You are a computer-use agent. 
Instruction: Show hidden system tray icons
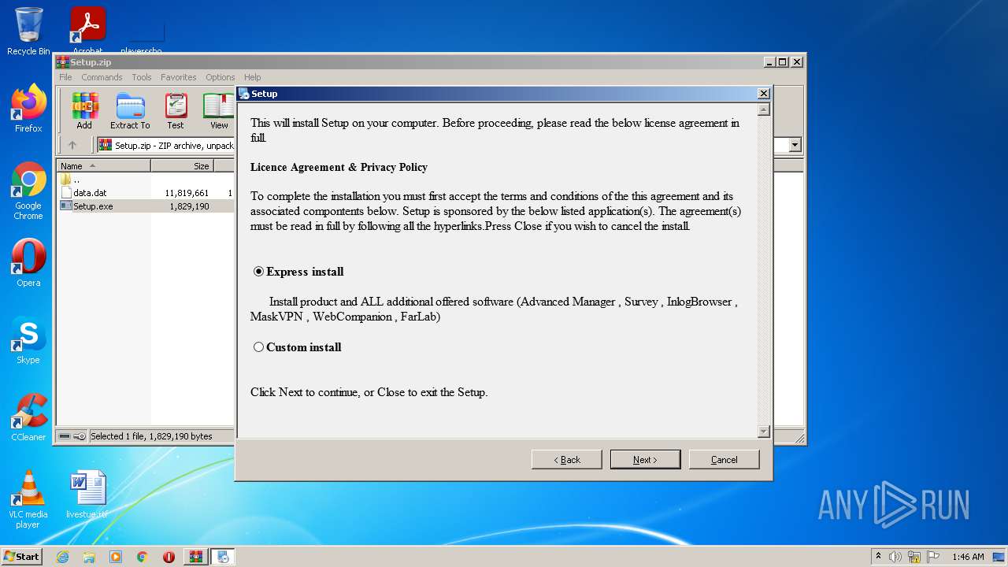(878, 556)
